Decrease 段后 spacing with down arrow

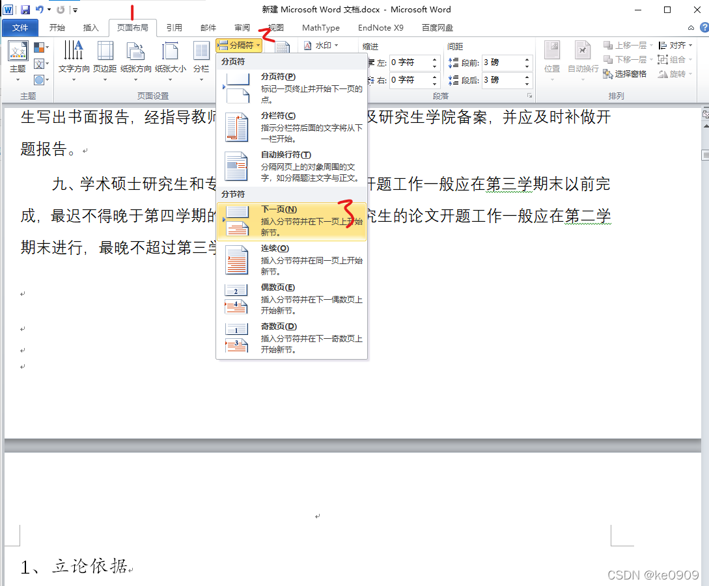pos(527,84)
